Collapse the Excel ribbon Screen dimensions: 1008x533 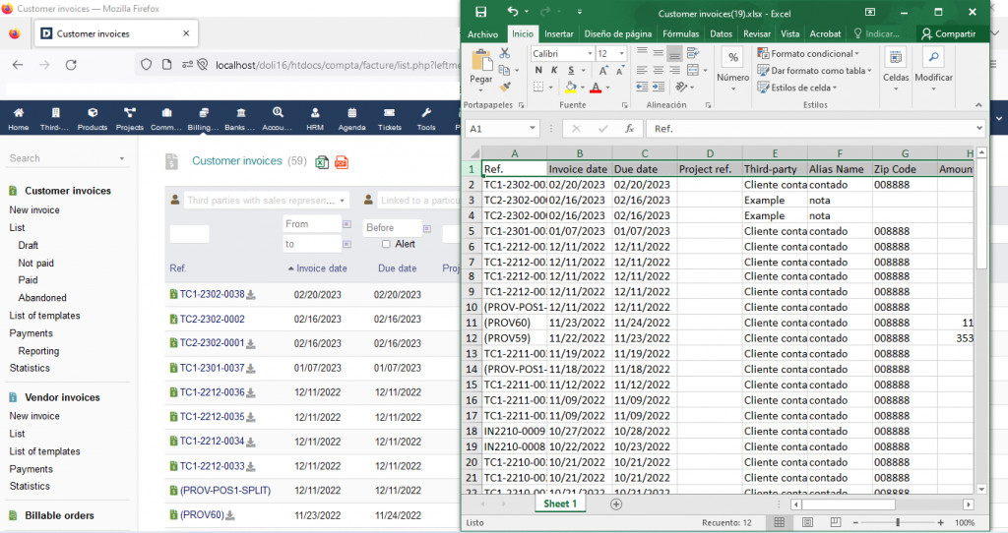coord(978,104)
